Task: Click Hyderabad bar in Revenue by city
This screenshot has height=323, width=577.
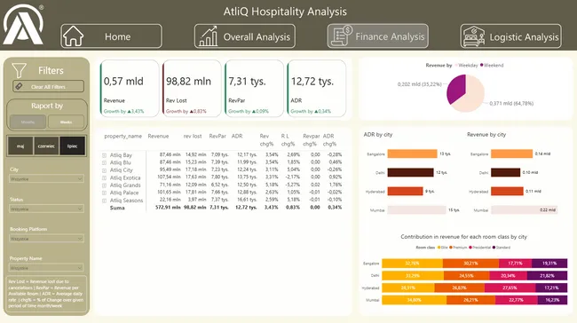Action: pos(507,192)
